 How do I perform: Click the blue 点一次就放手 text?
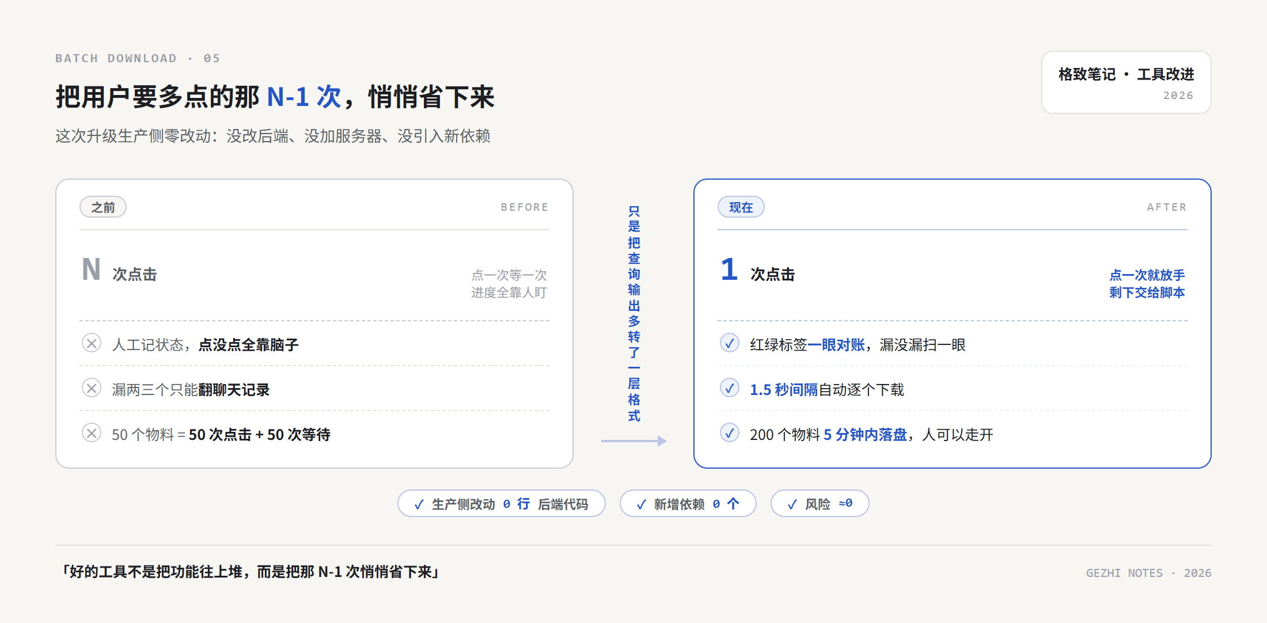tap(1147, 275)
